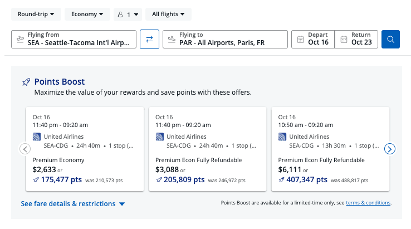411x229 pixels.
Task: Open the Economy cabin class dropdown
Action: (87, 14)
